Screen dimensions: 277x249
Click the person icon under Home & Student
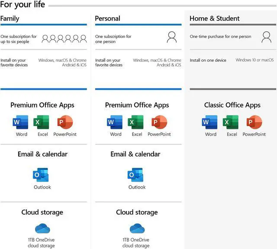click(267, 38)
